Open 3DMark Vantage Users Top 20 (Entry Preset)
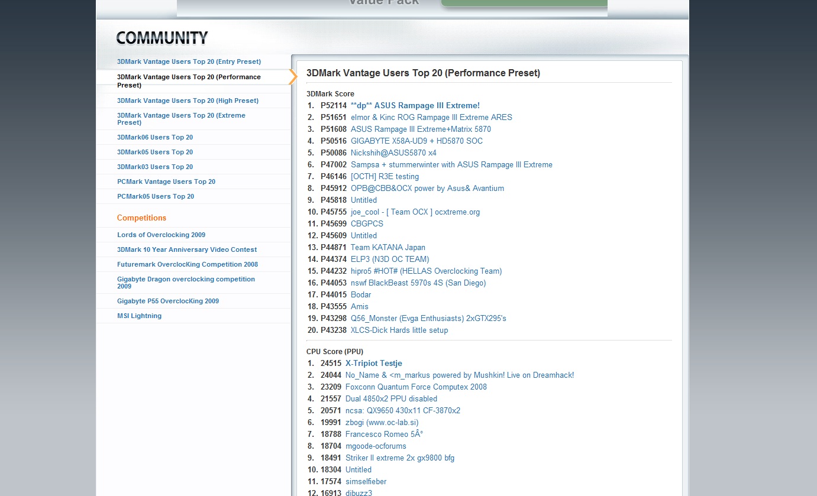This screenshot has height=496, width=817. 189,61
